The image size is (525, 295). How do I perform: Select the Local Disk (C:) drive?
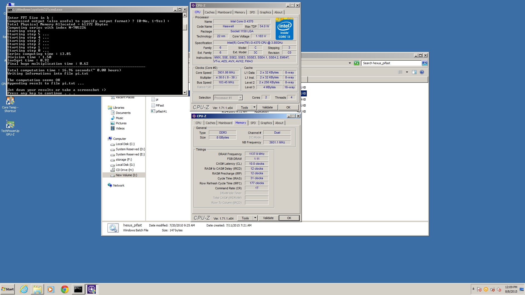pos(122,144)
